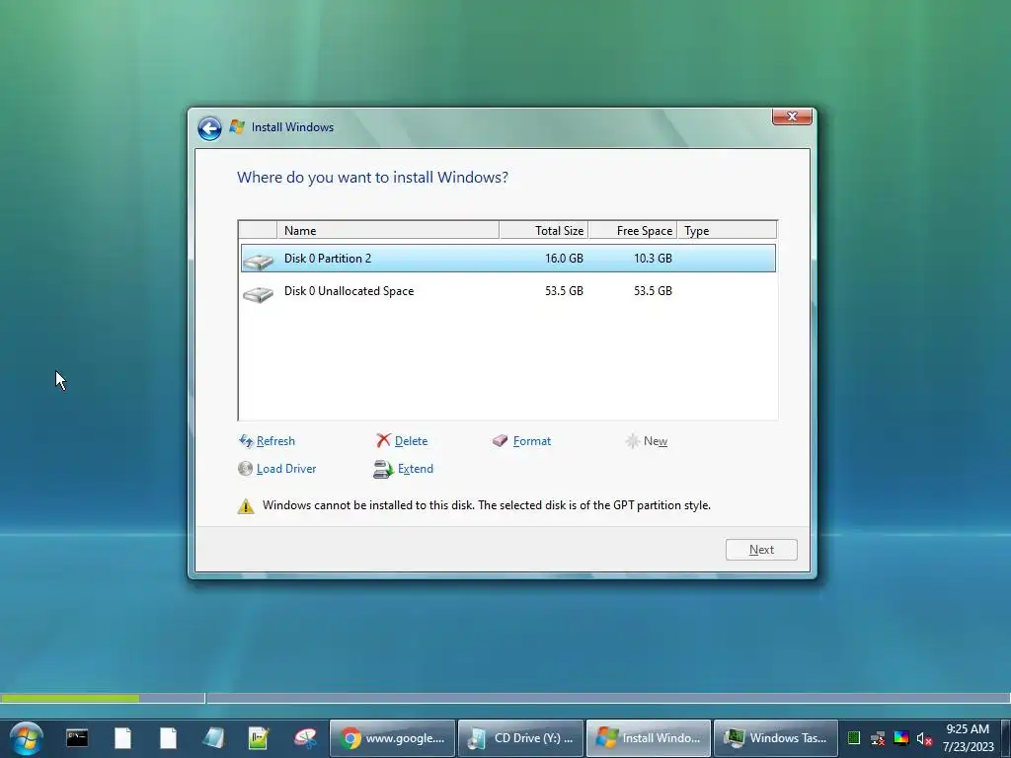
Task: Click the muted volume speaker icon
Action: pyautogui.click(x=924, y=738)
